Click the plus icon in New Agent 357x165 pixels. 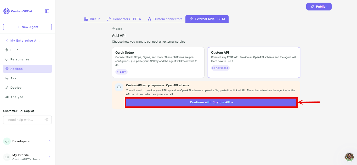18,27
